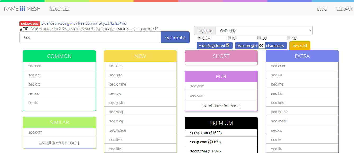
Task: Click the EXTRA category header
Action: pos(302,56)
